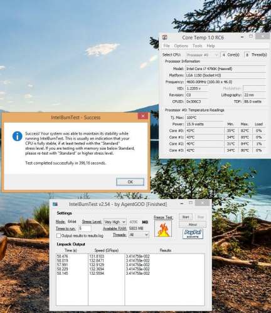Click the Tj. Max value 100°C
The width and height of the screenshot is (271, 313).
pyautogui.click(x=205, y=118)
